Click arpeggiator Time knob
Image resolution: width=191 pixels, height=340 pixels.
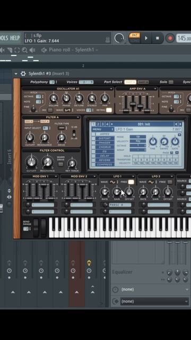pyautogui.click(x=153, y=142)
